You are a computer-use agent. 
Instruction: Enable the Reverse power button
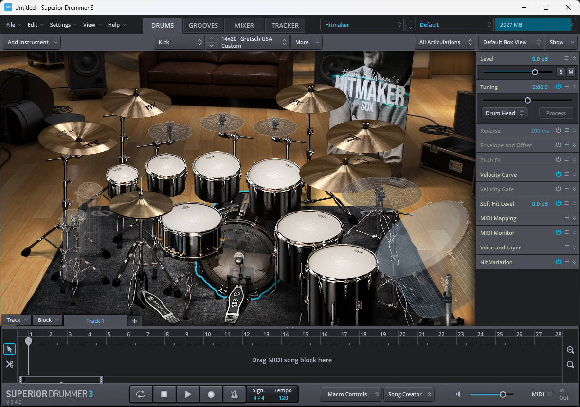coord(558,130)
